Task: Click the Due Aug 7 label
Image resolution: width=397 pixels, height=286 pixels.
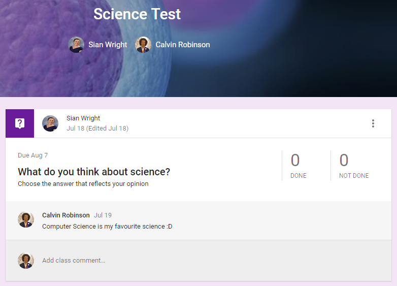Action: tap(32, 155)
